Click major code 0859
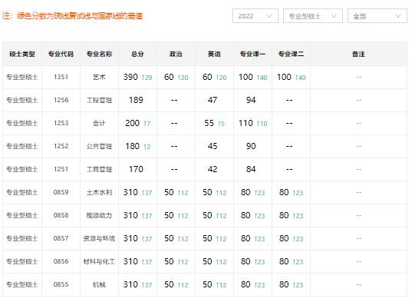 click(x=61, y=192)
